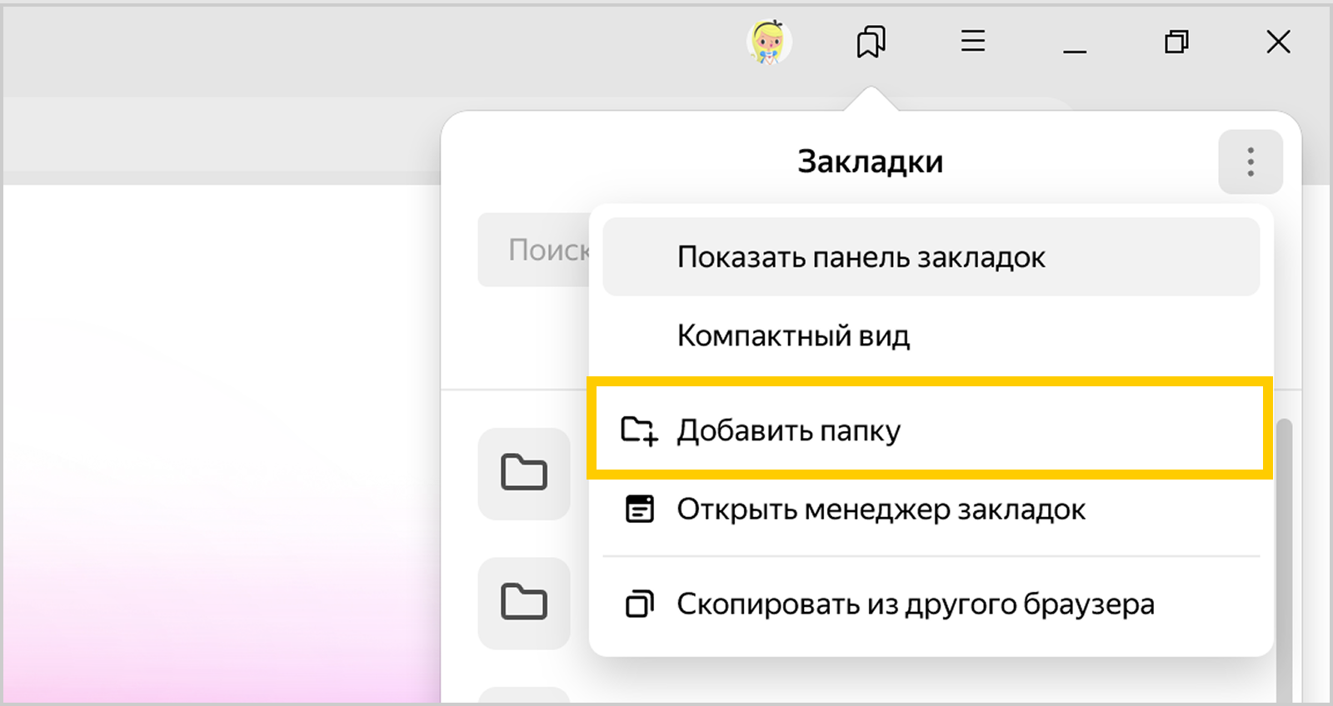Restore down the browser window
The height and width of the screenshot is (706, 1333).
pos(1176,42)
